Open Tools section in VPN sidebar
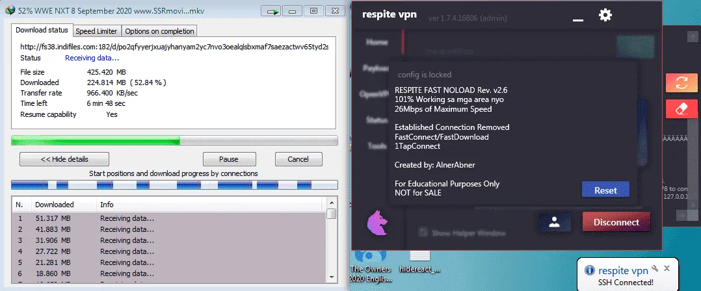This screenshot has height=291, width=701. pyautogui.click(x=378, y=145)
